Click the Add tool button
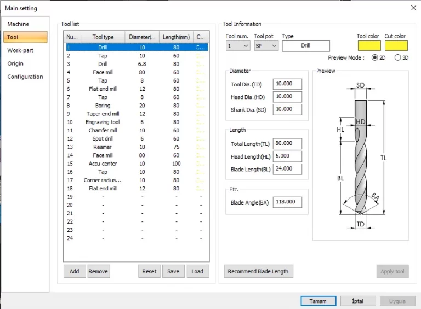Viewport: 421px width, 309px height. coord(75,271)
